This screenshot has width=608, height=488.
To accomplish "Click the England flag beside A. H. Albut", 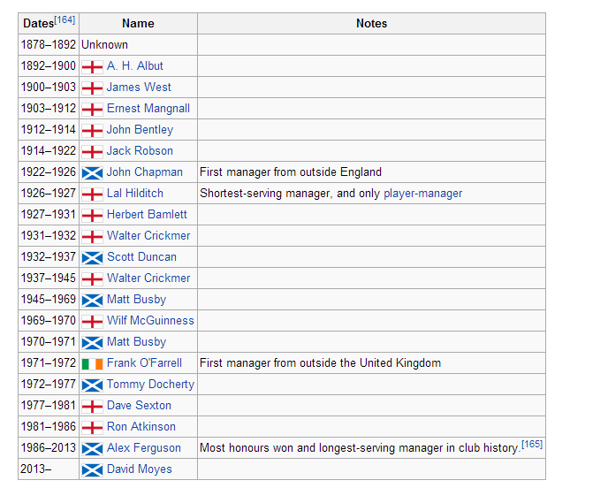I will pos(92,66).
